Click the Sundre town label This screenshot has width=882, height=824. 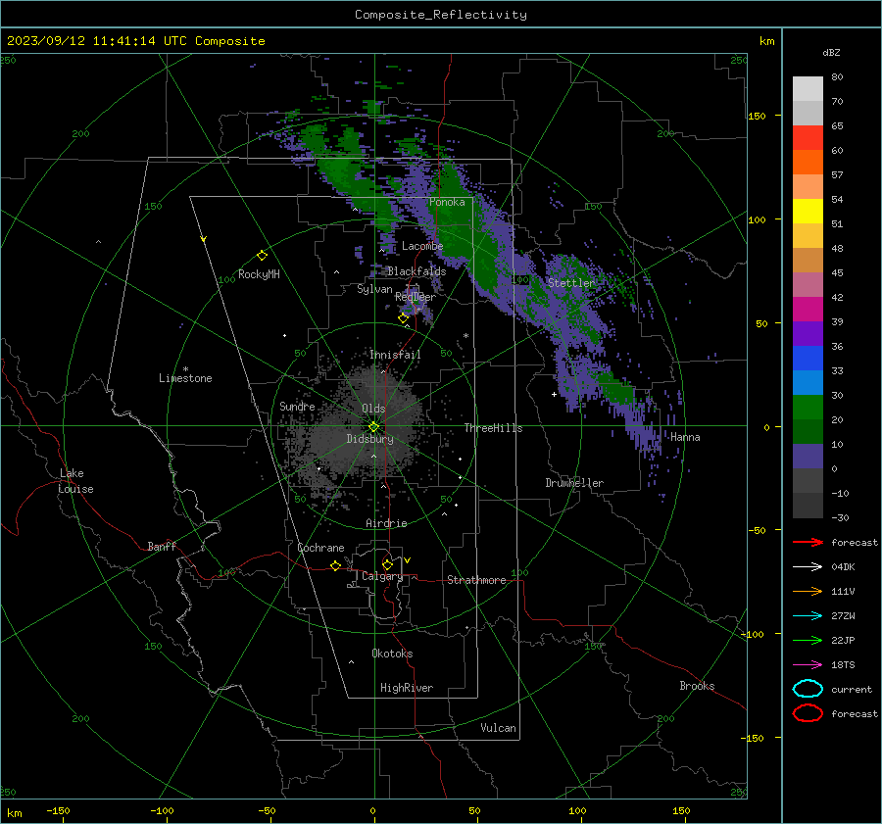297,406
